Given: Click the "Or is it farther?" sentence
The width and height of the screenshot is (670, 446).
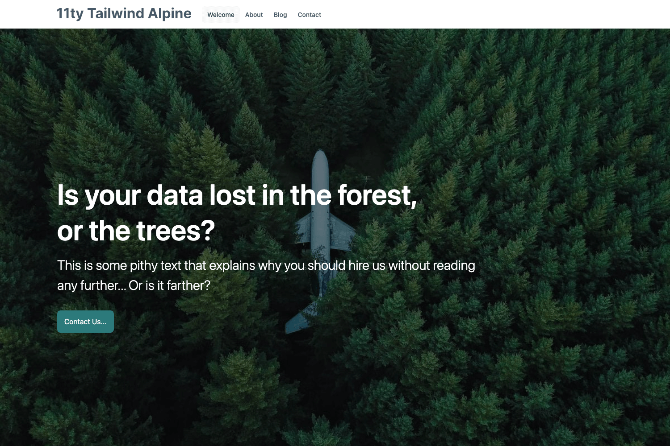Looking at the screenshot, I should (x=169, y=285).
